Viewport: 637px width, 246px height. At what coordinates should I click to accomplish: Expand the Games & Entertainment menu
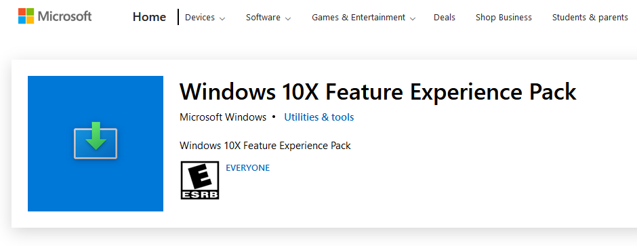pyautogui.click(x=364, y=18)
